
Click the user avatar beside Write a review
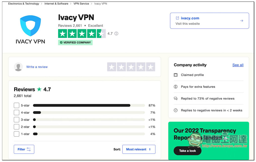click(18, 67)
